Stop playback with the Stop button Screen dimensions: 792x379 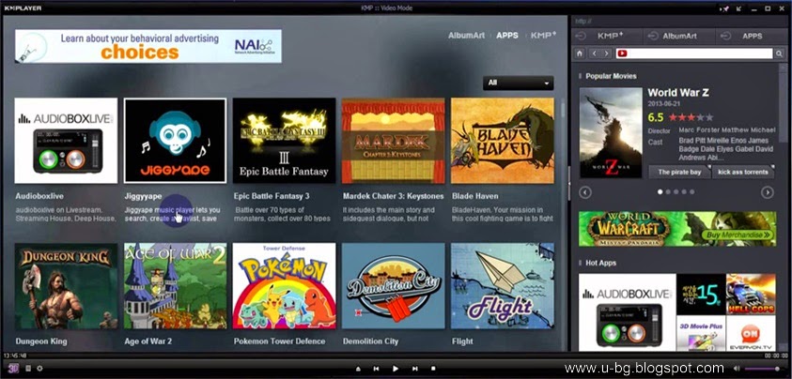[x=433, y=369]
